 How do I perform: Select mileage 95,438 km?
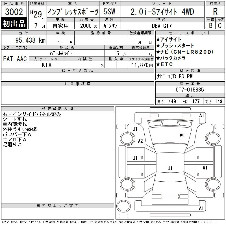tap(31, 40)
